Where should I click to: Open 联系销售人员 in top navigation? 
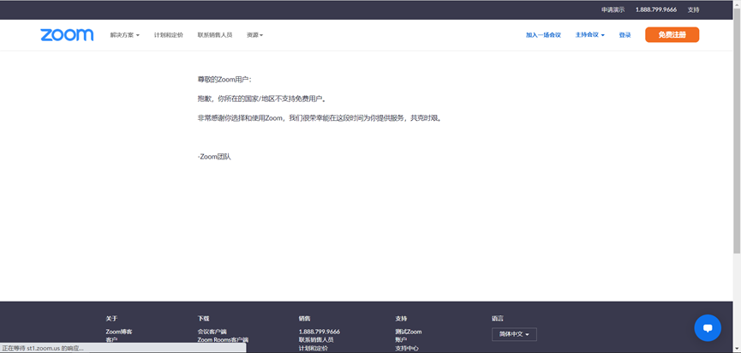(215, 35)
